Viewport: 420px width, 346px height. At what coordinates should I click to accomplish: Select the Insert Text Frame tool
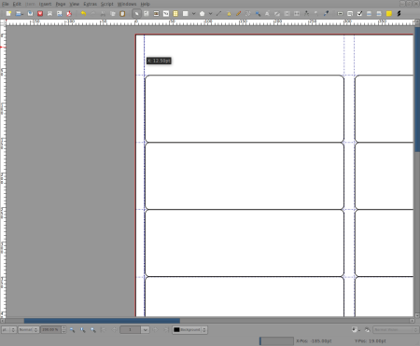[147, 14]
